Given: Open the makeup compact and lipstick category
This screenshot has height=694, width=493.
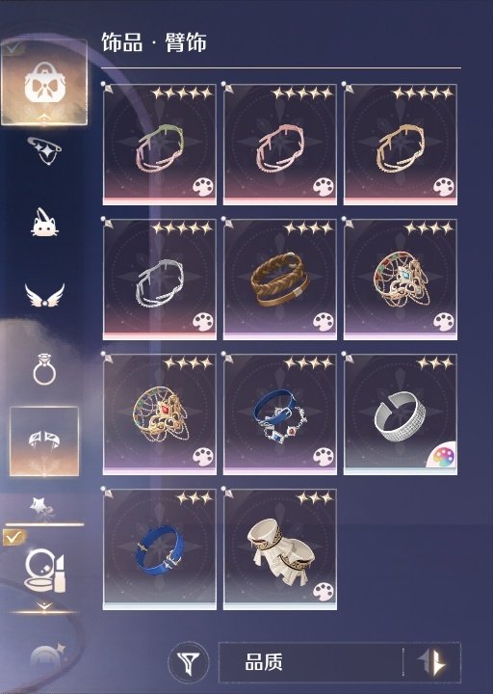Looking at the screenshot, I should click(x=44, y=571).
